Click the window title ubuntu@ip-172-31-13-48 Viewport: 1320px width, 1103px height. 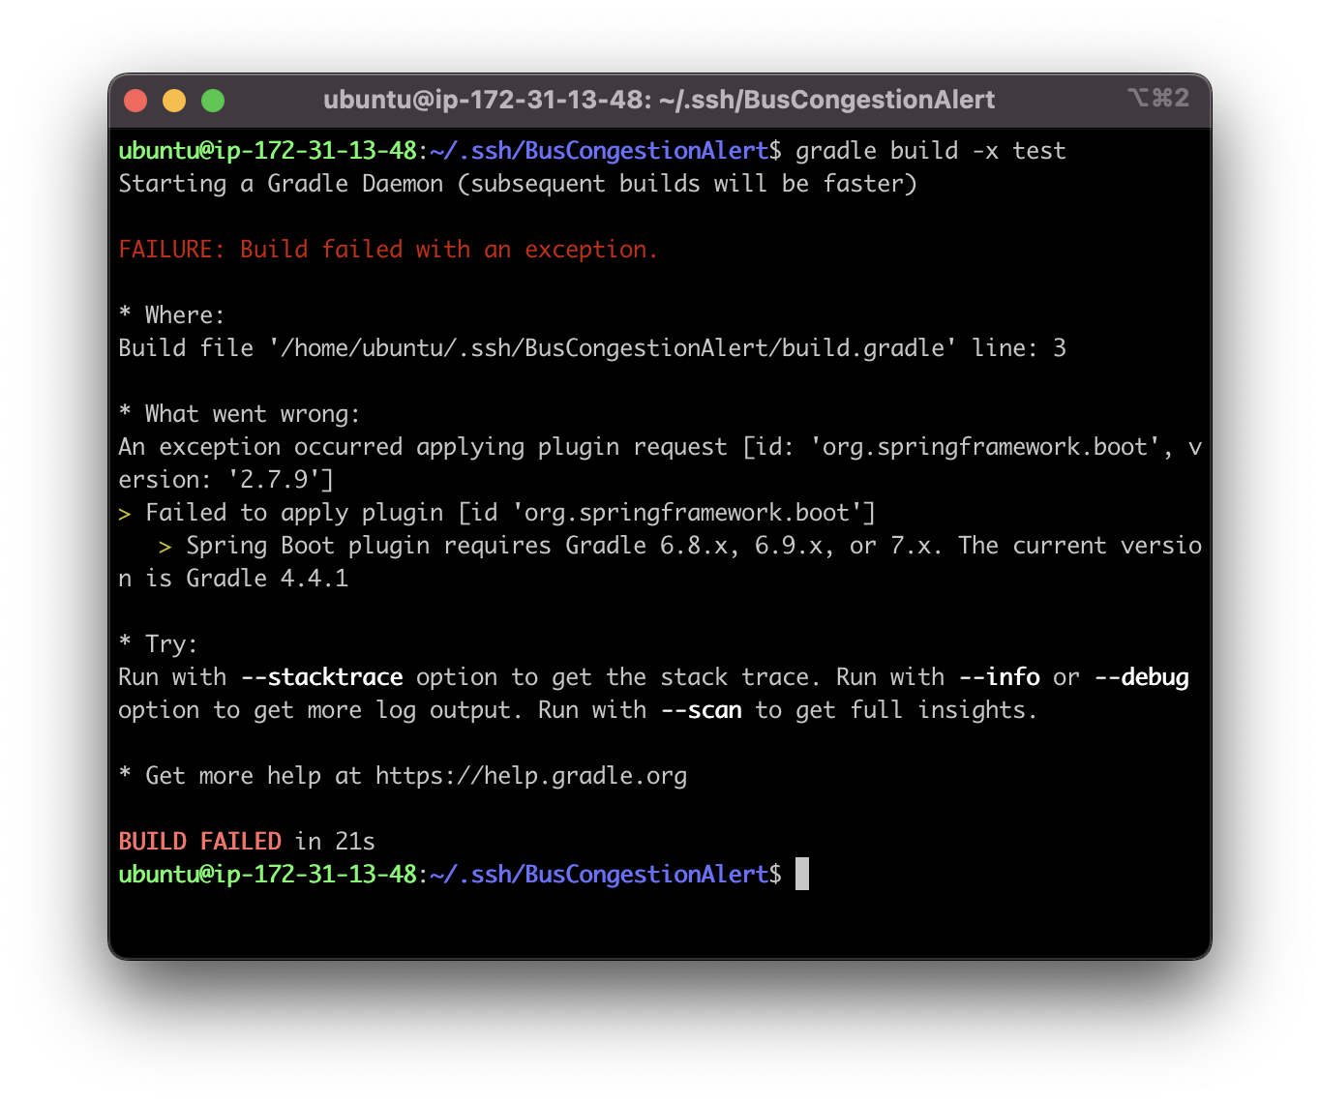[x=659, y=100]
